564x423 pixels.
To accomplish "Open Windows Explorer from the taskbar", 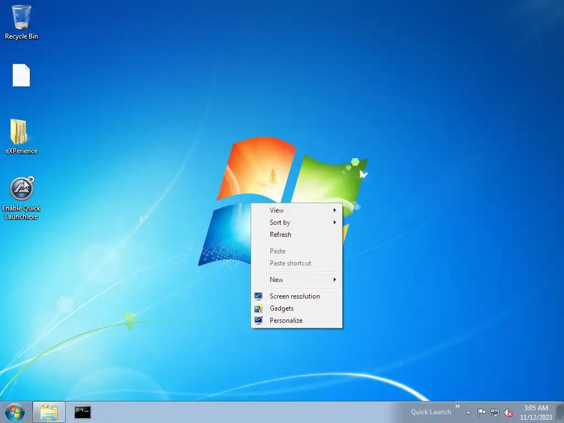I will point(49,412).
